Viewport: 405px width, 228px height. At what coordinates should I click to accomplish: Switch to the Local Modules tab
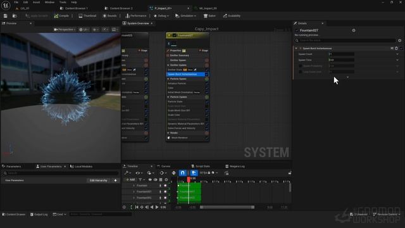tap(82, 167)
